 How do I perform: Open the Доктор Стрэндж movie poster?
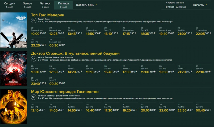pyautogui.click(x=14, y=68)
